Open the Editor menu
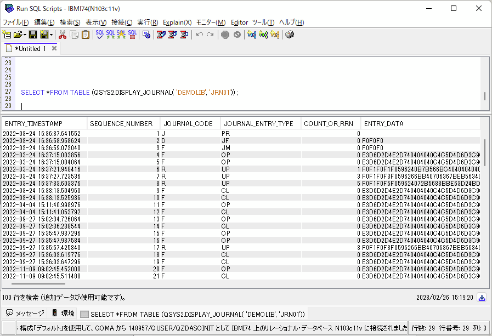Image resolution: width=492 pixels, height=336 pixels. 239,22
